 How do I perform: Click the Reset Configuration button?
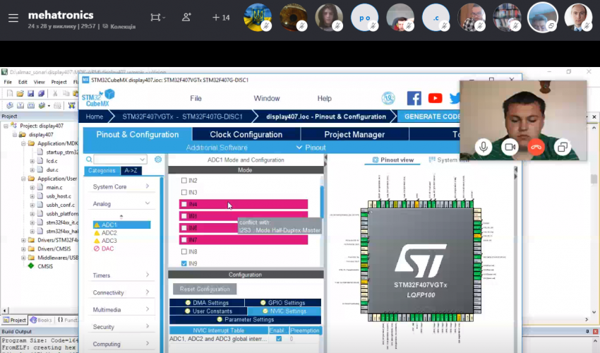[205, 289]
